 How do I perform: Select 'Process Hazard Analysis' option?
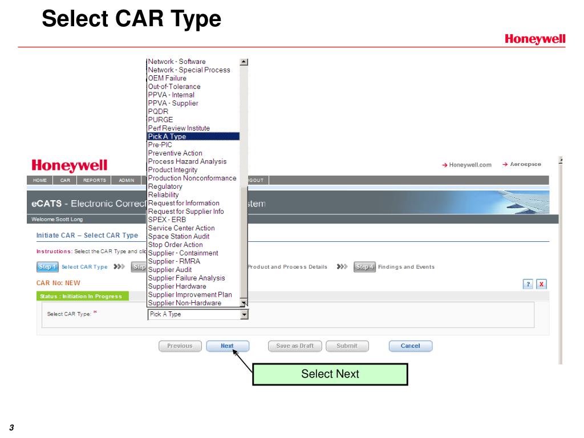tap(193, 161)
